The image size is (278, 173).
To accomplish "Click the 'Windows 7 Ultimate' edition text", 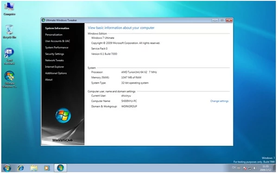I will pyautogui.click(x=103, y=38).
